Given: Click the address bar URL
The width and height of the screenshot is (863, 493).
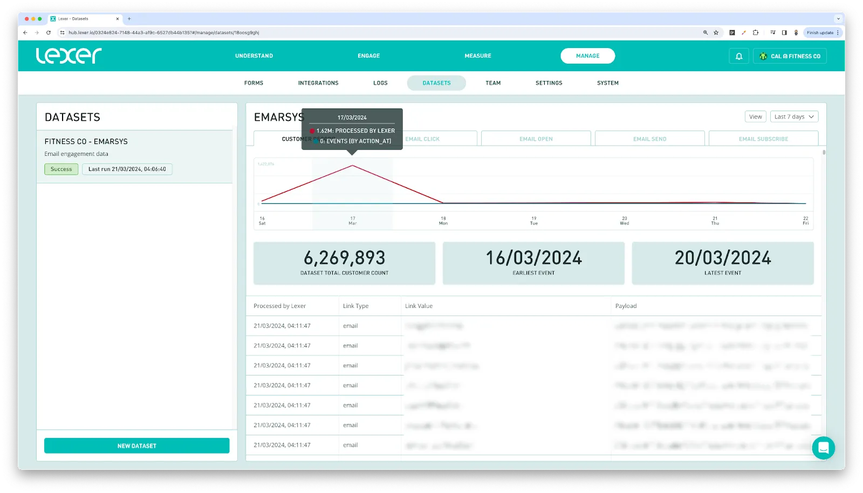Looking at the screenshot, I should pos(163,32).
